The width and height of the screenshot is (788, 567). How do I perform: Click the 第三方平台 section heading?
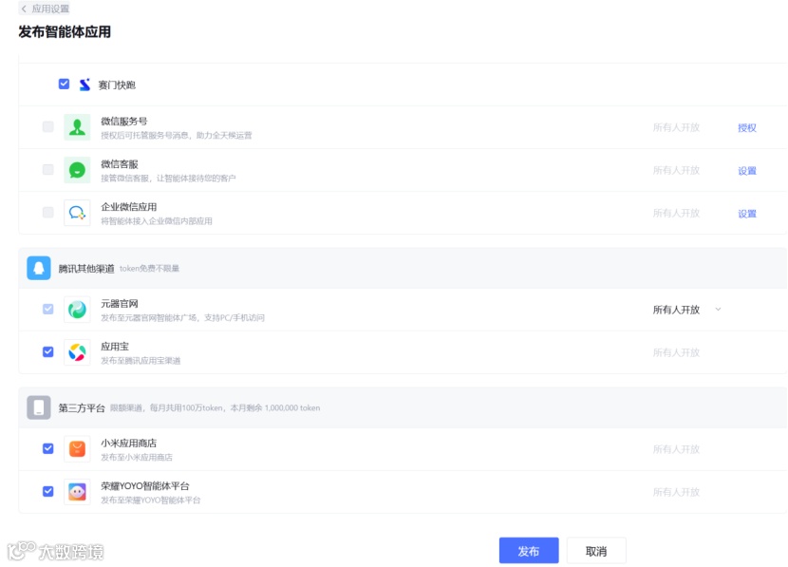pos(82,407)
